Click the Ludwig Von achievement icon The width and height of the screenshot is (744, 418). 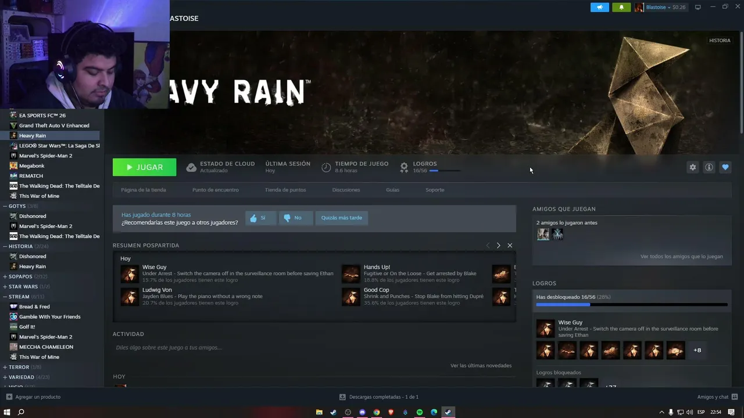tap(130, 297)
